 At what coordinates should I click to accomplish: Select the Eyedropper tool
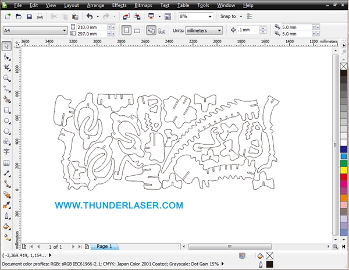(x=6, y=205)
